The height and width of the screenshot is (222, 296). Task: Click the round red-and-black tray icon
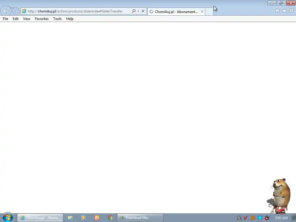[x=267, y=218]
